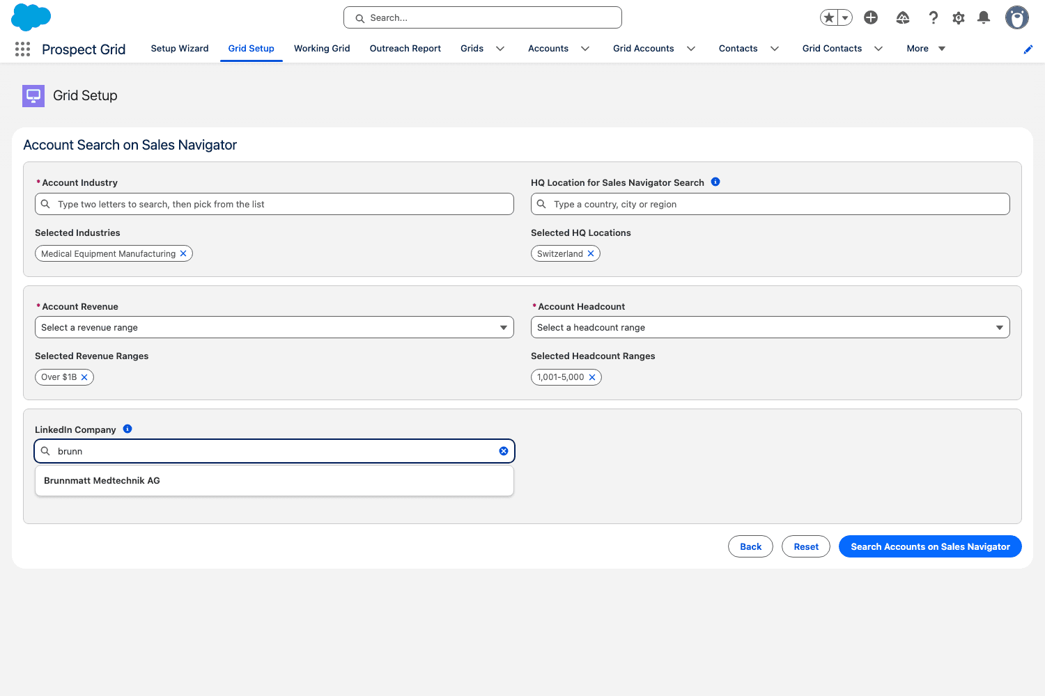
Task: Clear the LinkedIn Company search text
Action: coord(504,451)
